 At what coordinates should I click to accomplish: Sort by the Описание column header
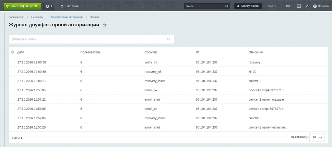255,52
